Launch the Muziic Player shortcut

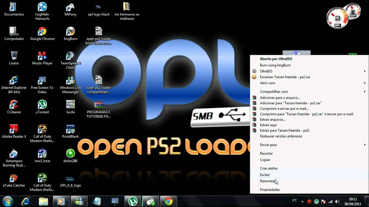click(x=42, y=58)
